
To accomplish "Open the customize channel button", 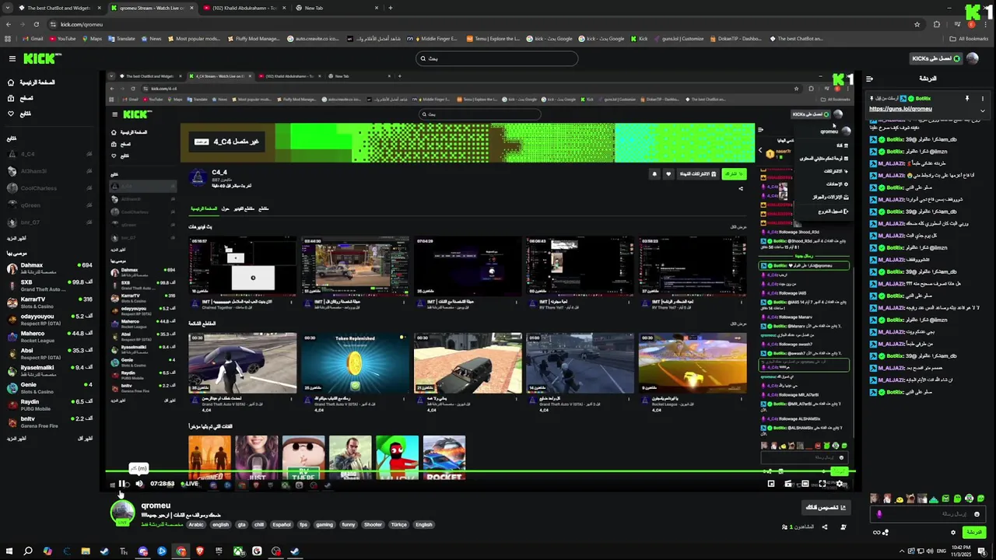I will point(826,507).
